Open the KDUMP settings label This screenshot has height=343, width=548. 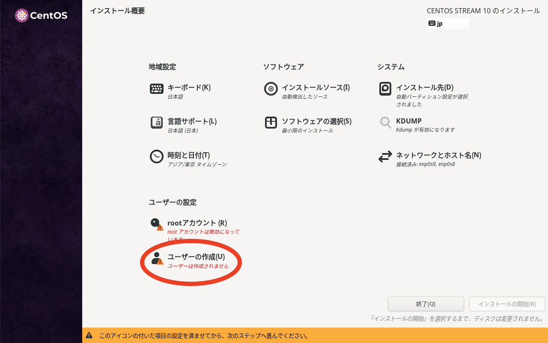(x=409, y=121)
